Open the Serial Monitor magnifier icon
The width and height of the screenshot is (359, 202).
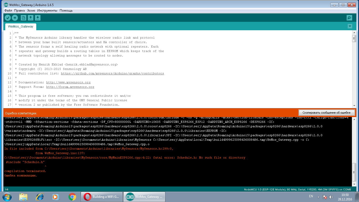coord(349,18)
